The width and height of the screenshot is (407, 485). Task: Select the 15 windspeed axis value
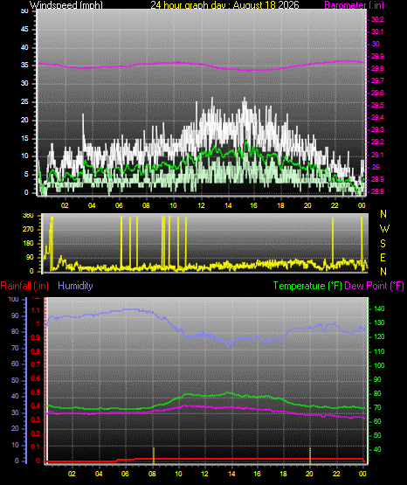(24, 138)
